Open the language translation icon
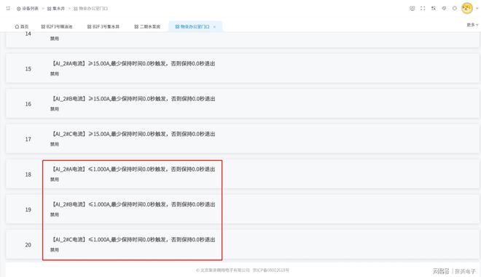 [434, 8]
